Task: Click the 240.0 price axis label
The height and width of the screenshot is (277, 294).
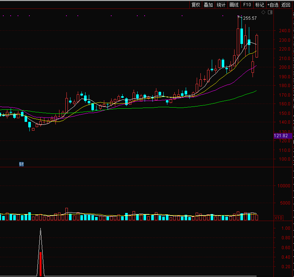Action: [284, 31]
